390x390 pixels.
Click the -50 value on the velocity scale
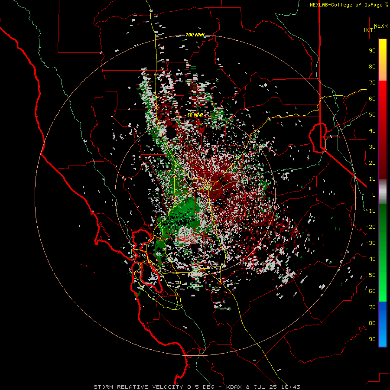tap(370, 275)
